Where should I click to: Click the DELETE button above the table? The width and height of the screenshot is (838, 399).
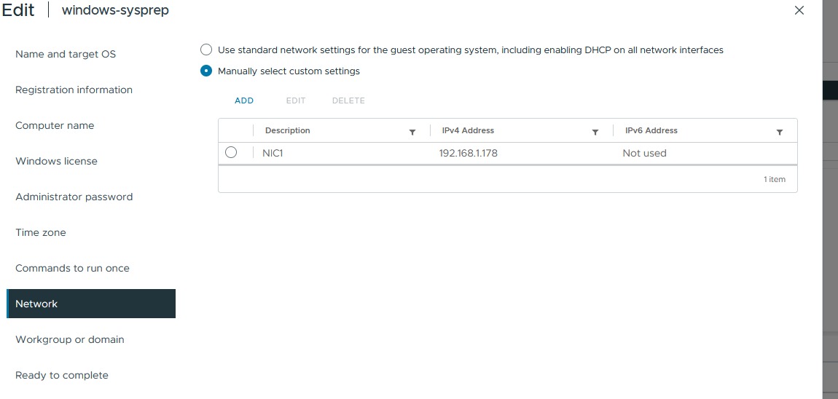coord(348,100)
